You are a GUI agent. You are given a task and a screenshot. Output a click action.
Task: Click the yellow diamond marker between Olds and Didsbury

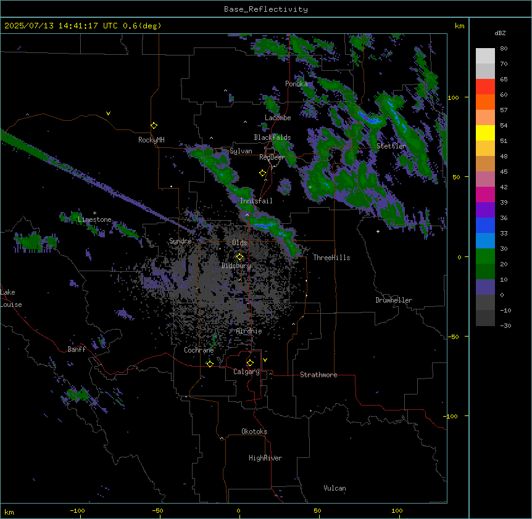240,257
